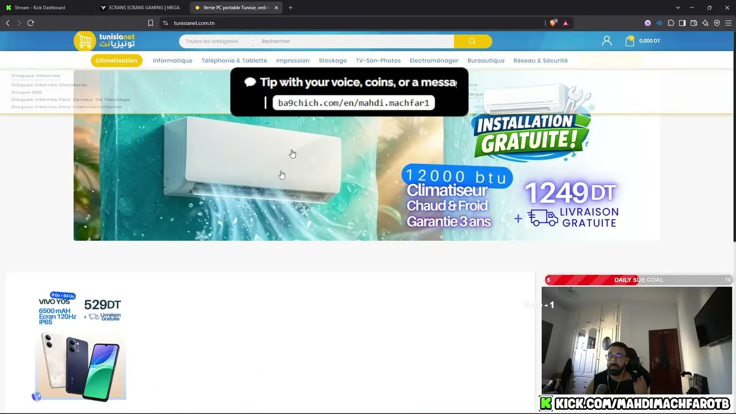The height and width of the screenshot is (414, 736).
Task: Click Disques Internes Pour Vidéosurveillance link
Action: pos(67,107)
